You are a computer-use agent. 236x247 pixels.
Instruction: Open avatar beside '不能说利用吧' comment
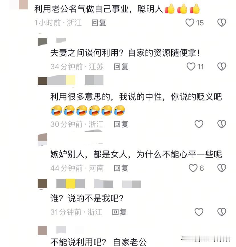coord(42,230)
